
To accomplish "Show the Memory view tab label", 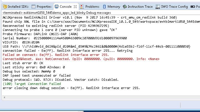I will pos(114,6).
